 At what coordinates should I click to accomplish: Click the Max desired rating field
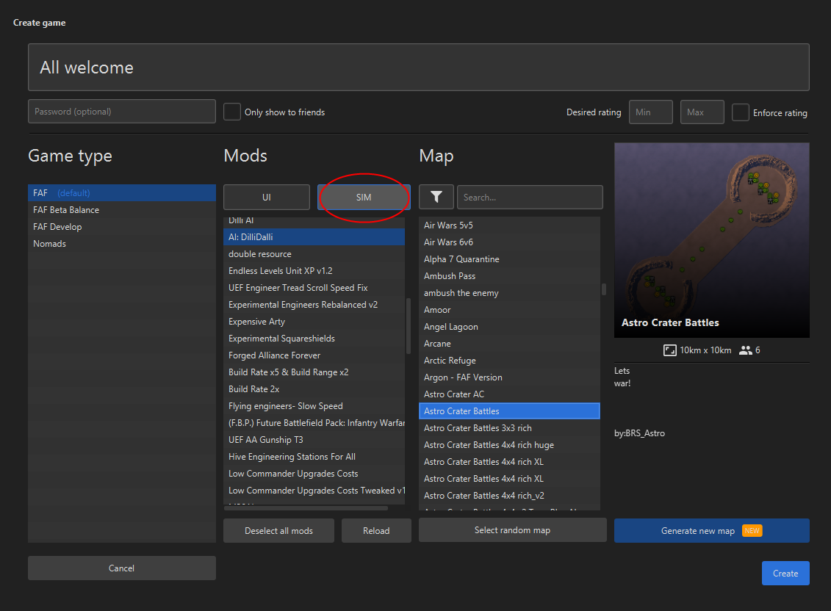pyautogui.click(x=702, y=112)
